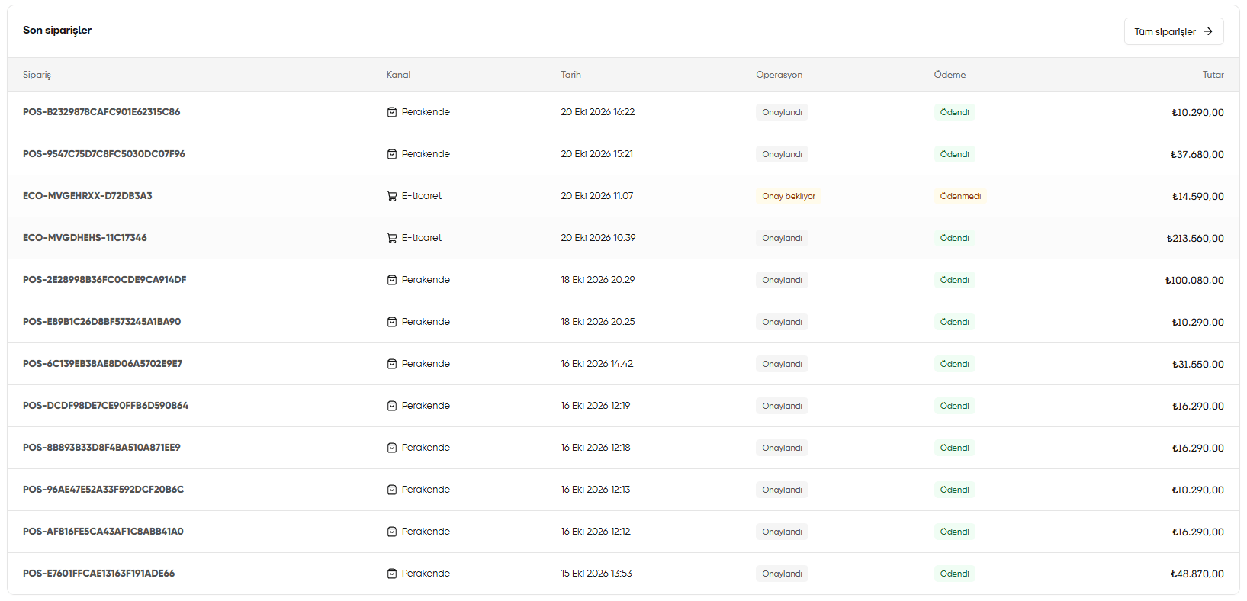Click the amount ₺48.870,00
Screen dimensions: 1247x601
tap(1197, 574)
